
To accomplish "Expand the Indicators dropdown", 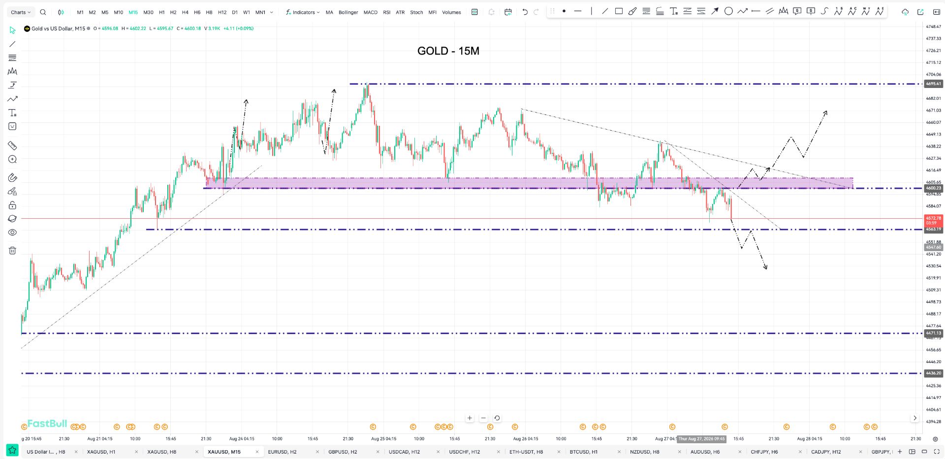I will pos(303,12).
